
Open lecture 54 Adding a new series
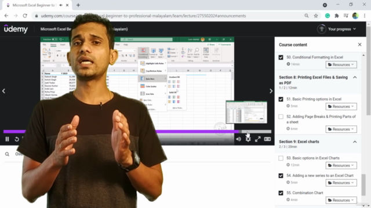point(320,176)
